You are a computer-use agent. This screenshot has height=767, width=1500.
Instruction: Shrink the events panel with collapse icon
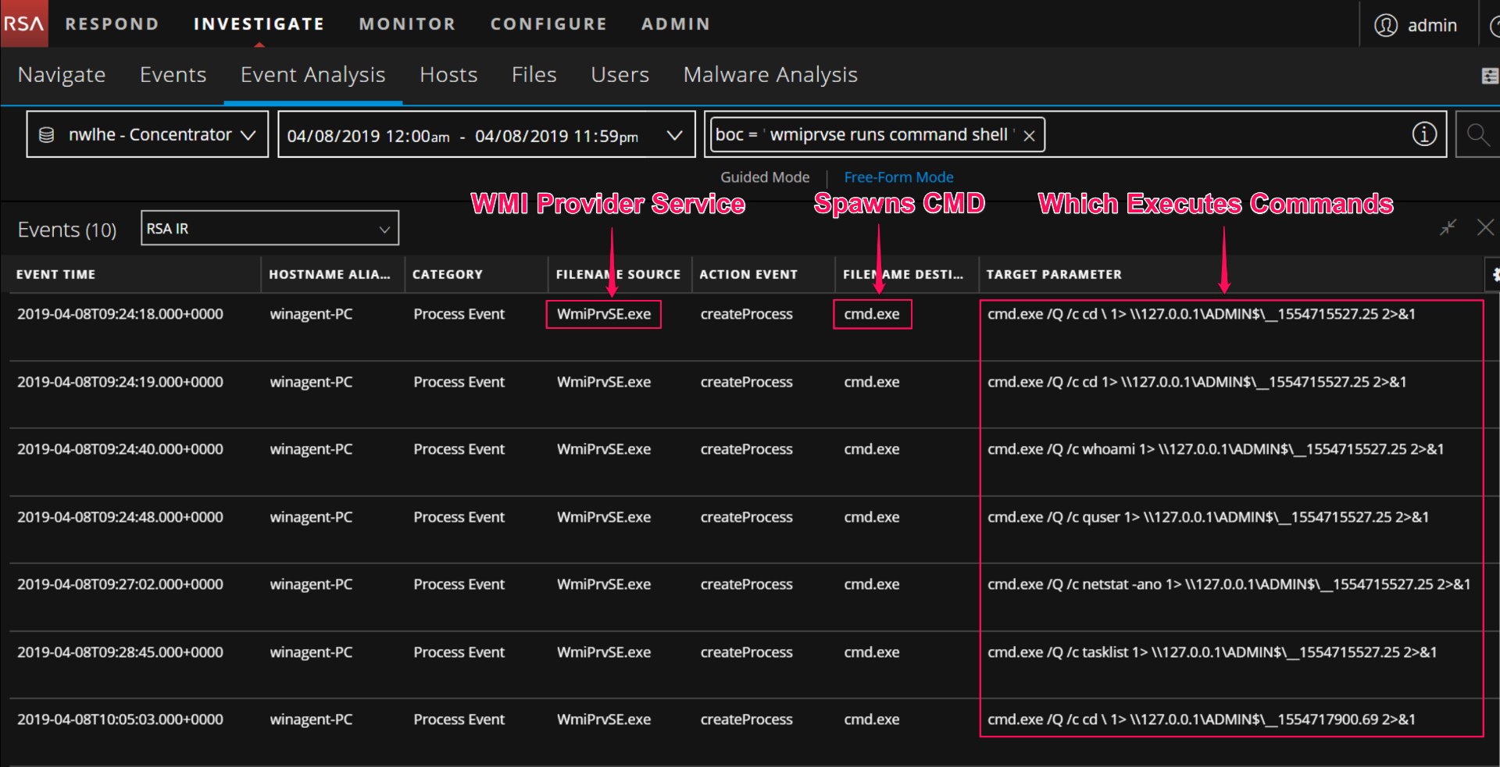pyautogui.click(x=1448, y=227)
